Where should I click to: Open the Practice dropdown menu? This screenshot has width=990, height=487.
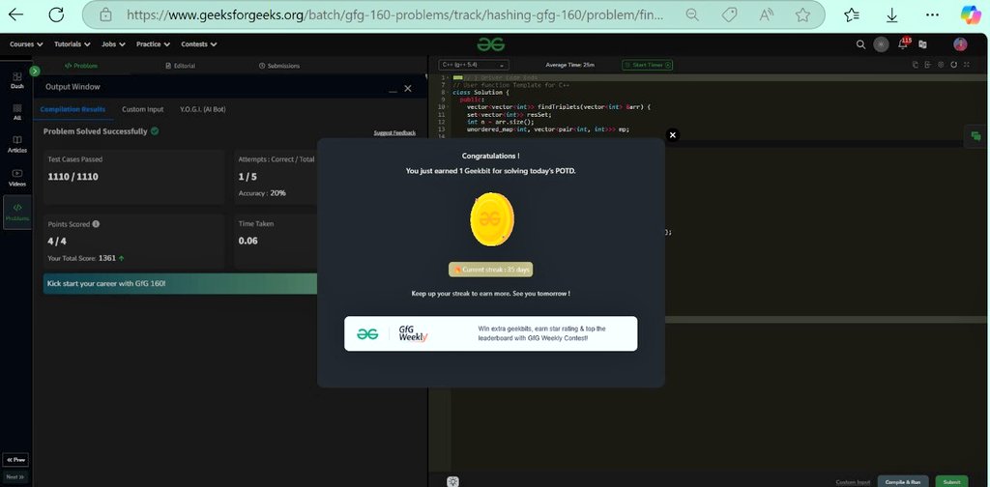click(x=154, y=44)
